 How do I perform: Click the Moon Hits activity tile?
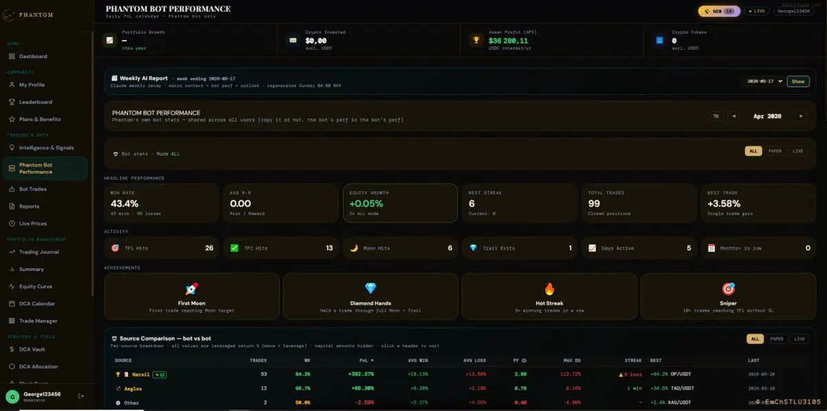[400, 248]
